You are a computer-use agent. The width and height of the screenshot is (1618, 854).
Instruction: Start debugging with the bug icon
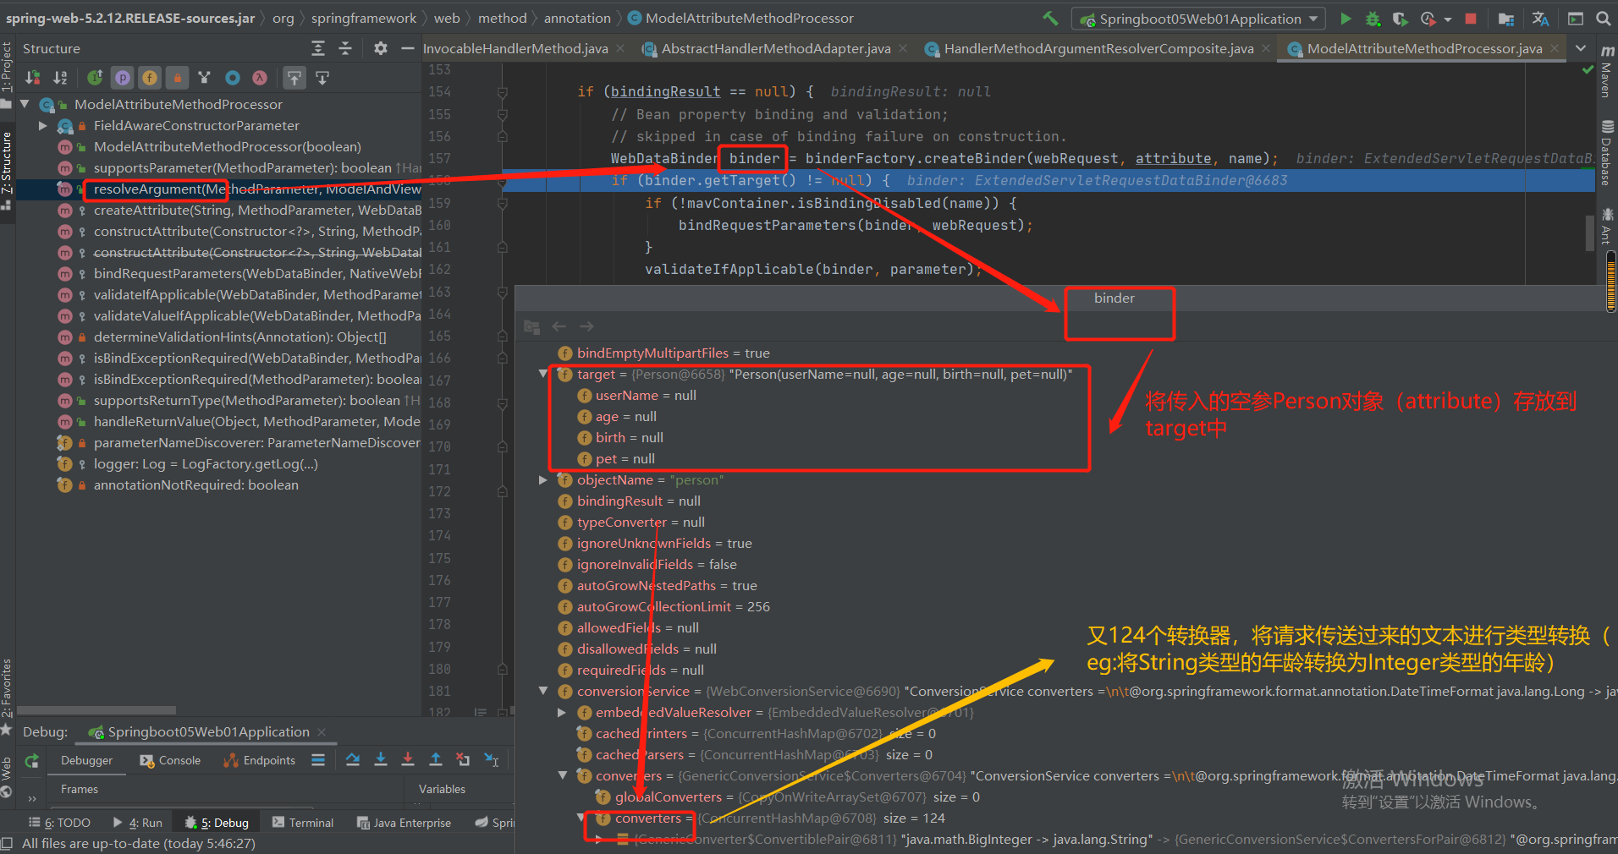[1373, 19]
